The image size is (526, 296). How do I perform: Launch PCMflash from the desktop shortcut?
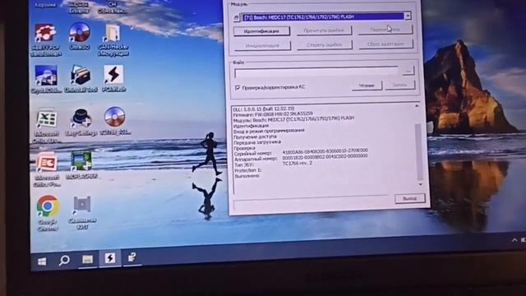(113, 78)
